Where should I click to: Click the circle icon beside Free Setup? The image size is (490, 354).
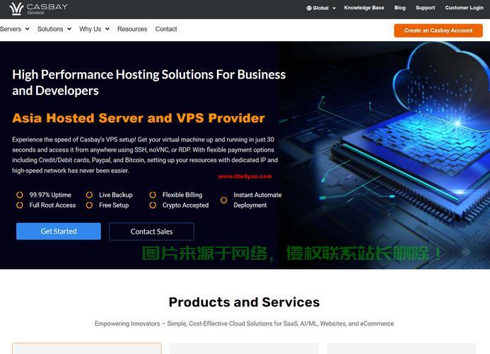89,205
